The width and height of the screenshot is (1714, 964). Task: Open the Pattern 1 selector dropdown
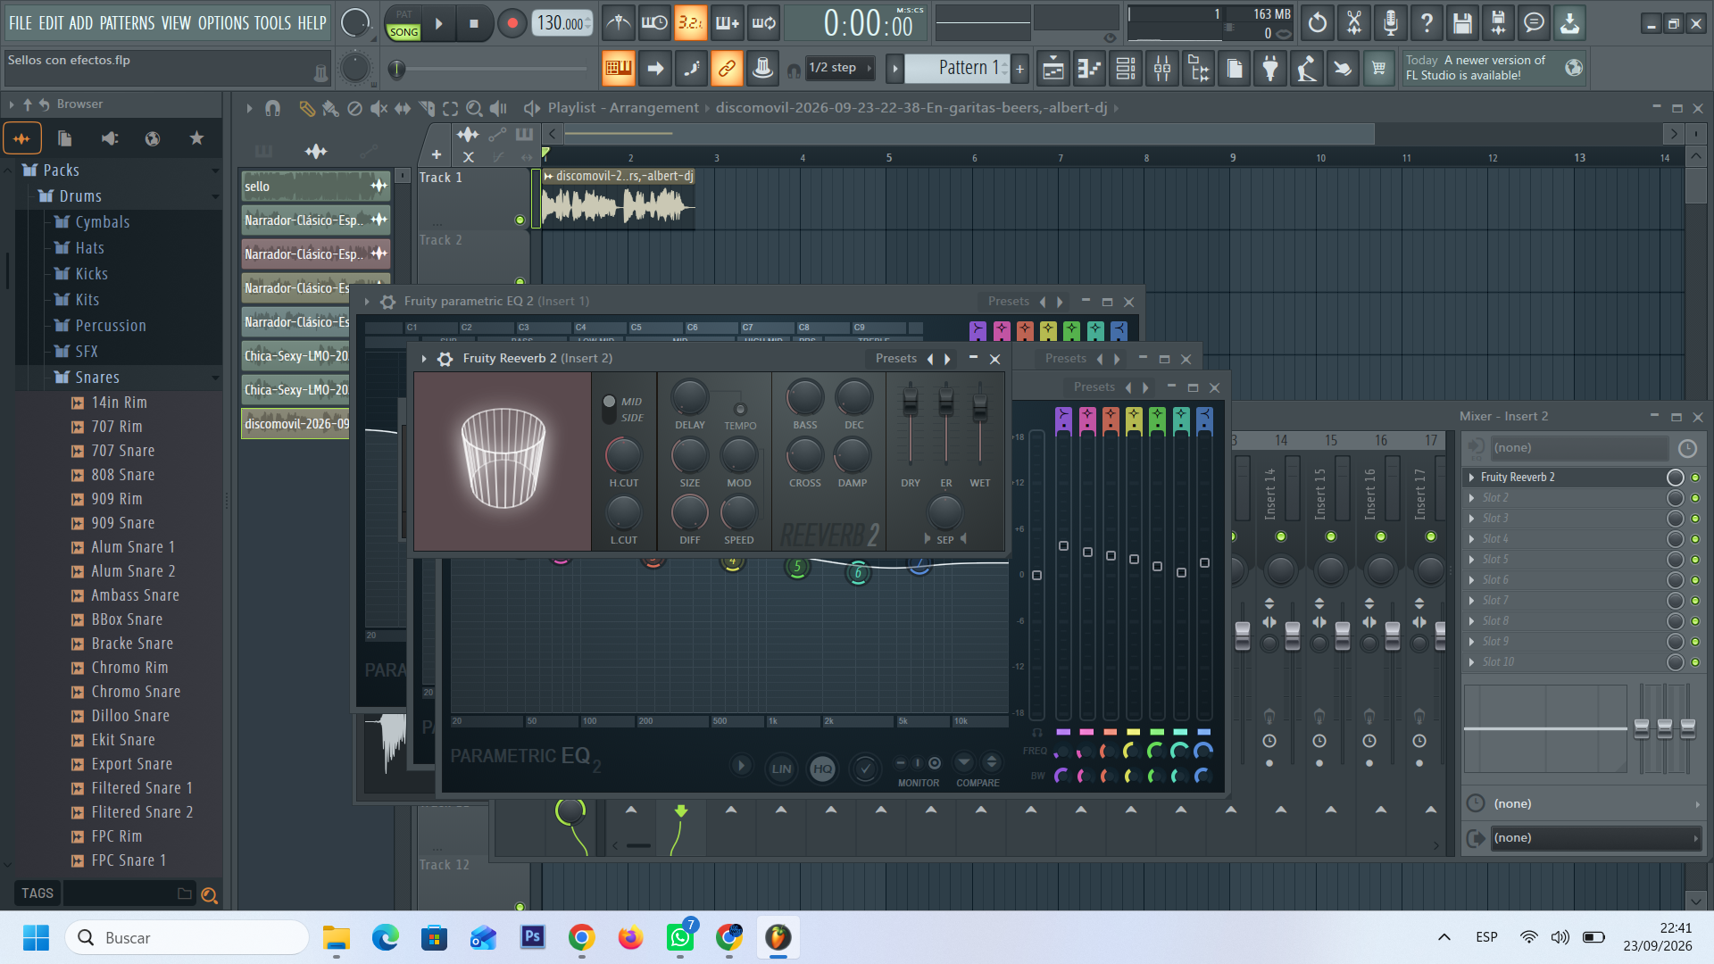pos(959,68)
